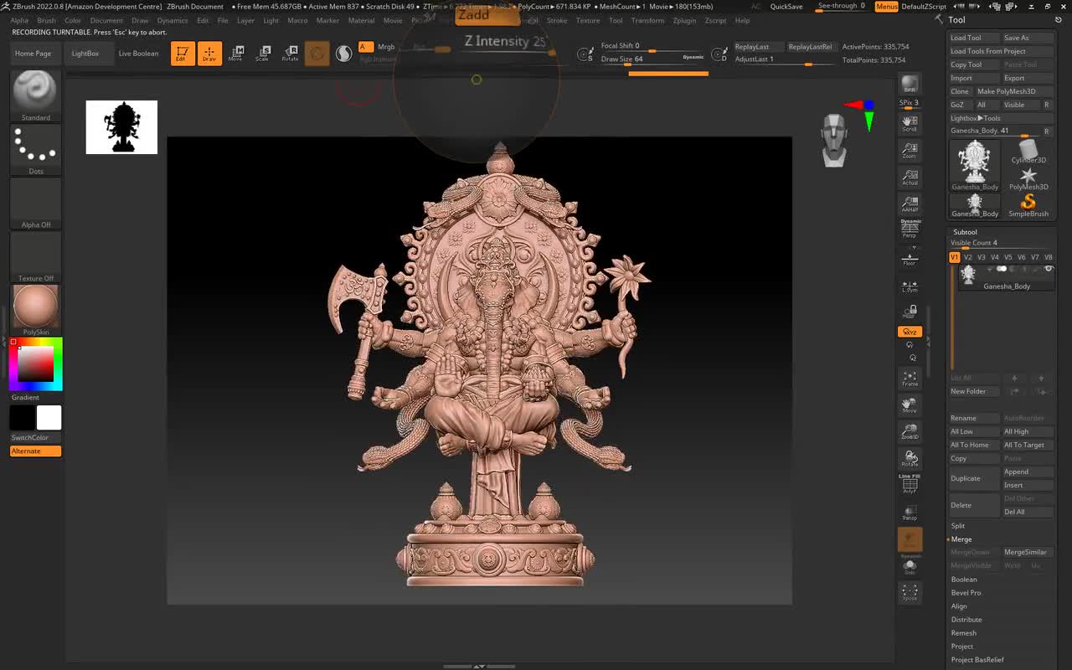Open the Texture Off selector
This screenshot has height=670, width=1072.
pyautogui.click(x=35, y=256)
